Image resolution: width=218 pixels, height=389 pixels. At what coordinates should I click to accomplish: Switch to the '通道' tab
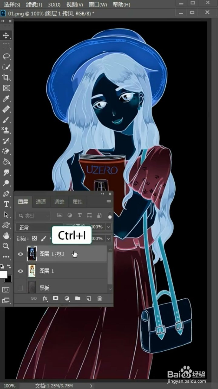41,202
